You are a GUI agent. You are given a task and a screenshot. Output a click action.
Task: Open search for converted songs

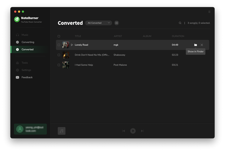[180, 23]
